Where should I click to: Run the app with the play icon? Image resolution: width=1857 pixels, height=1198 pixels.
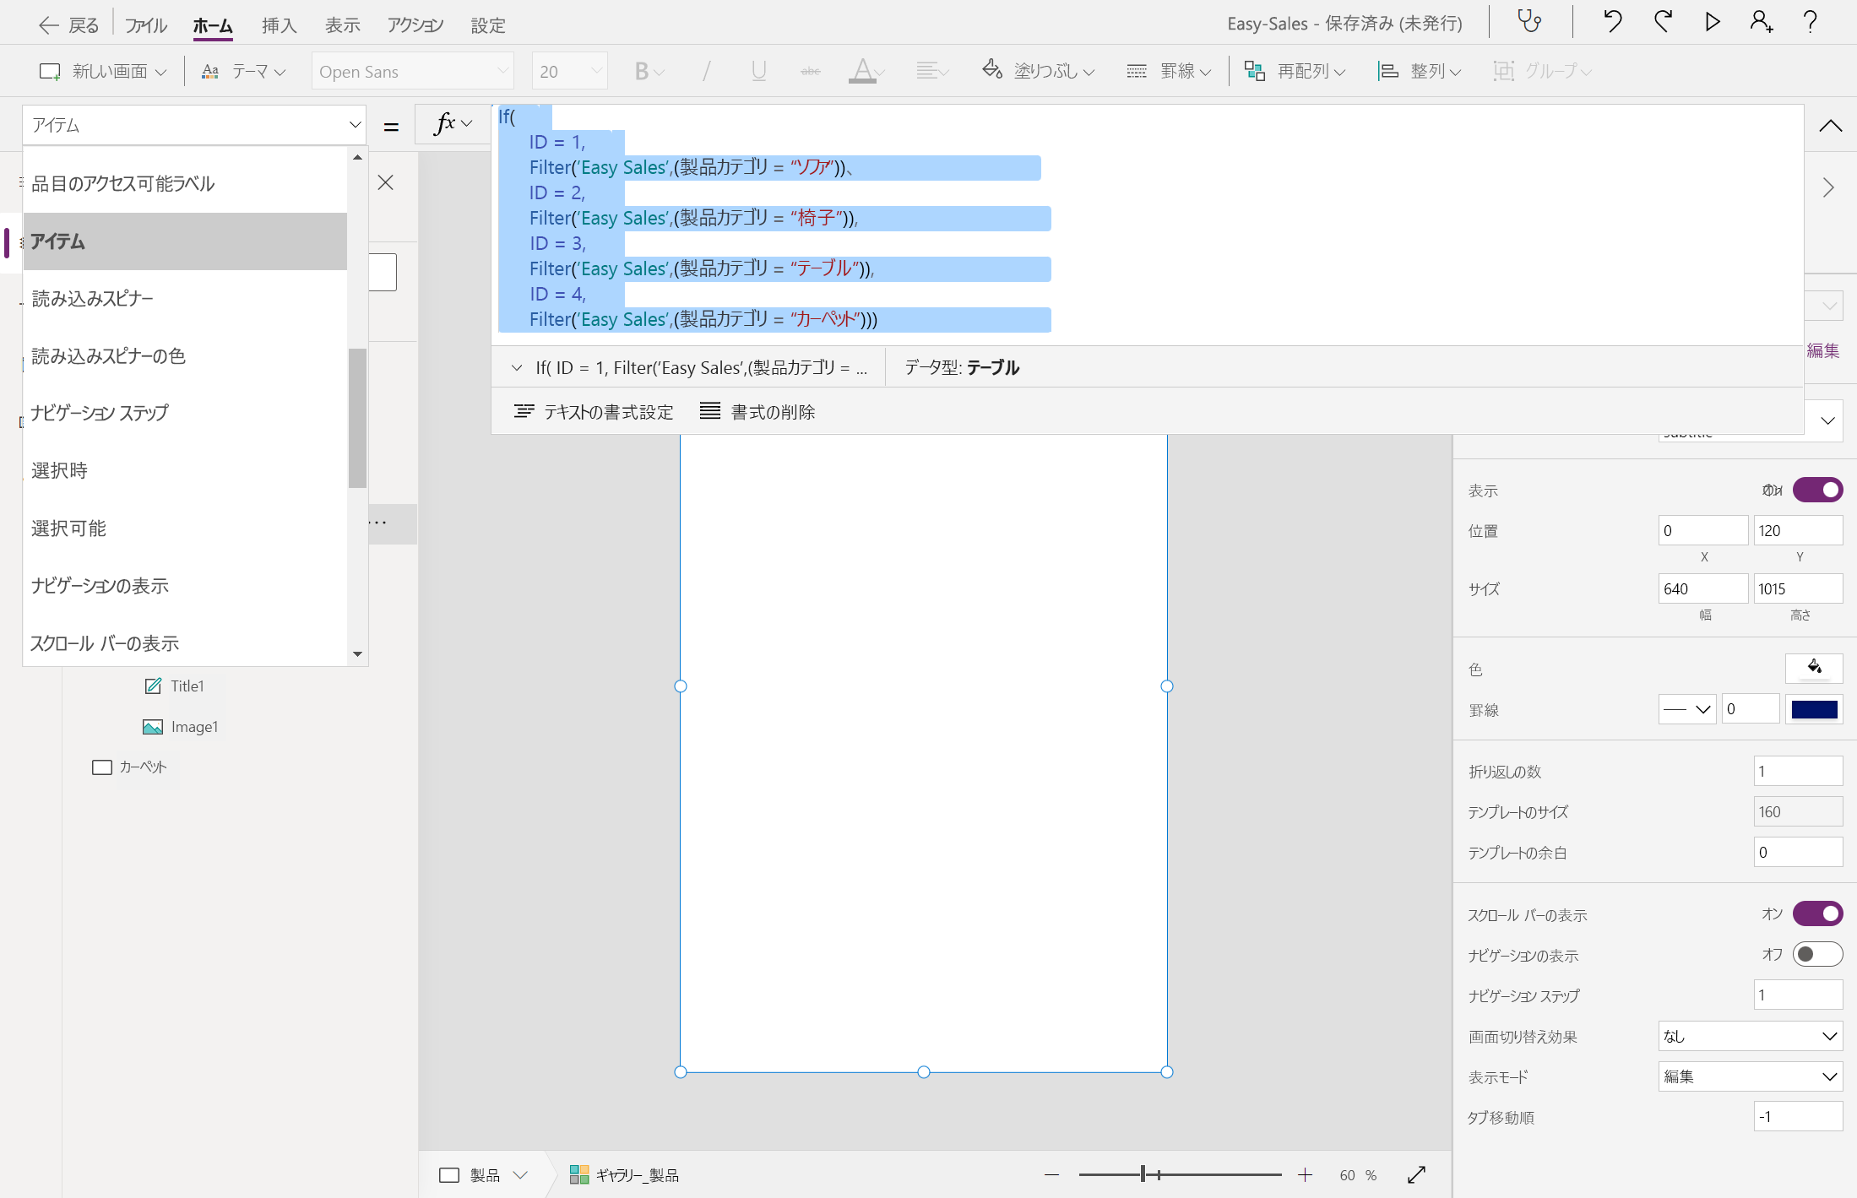(x=1712, y=22)
